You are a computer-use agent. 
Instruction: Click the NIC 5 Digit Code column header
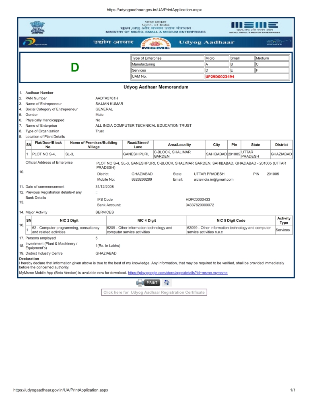[231, 221]
